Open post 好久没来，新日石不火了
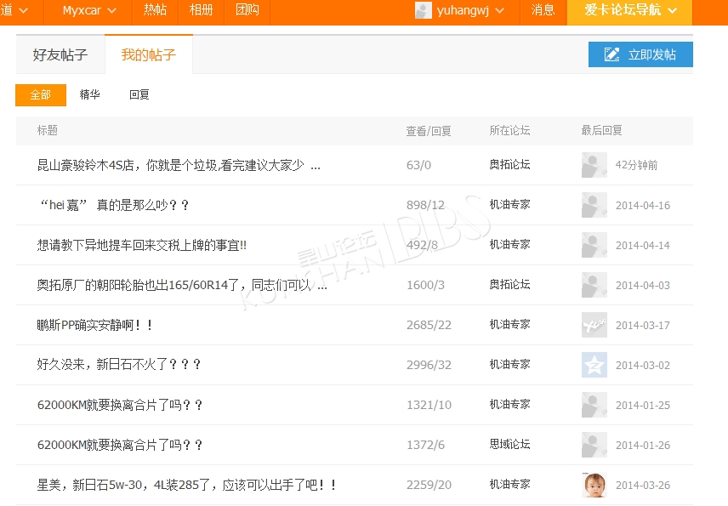728x506 pixels. pos(119,365)
